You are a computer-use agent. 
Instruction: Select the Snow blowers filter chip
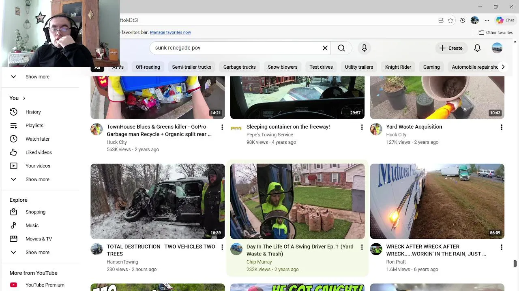point(283,67)
